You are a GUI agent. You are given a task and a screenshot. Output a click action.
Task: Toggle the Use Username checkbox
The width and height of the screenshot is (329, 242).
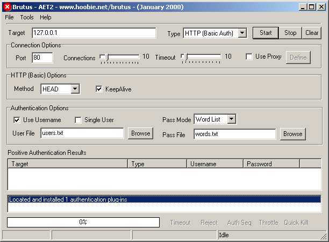17,120
